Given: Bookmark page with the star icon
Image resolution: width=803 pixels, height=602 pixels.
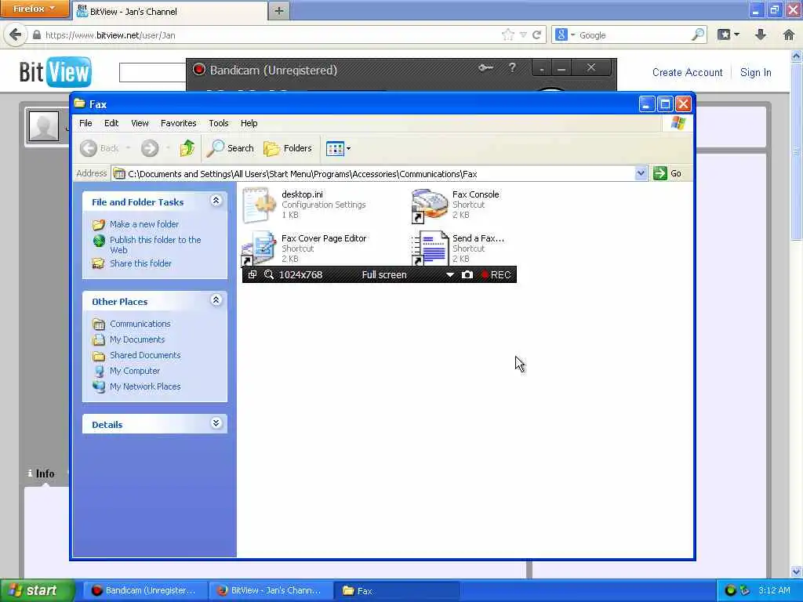Looking at the screenshot, I should point(507,34).
